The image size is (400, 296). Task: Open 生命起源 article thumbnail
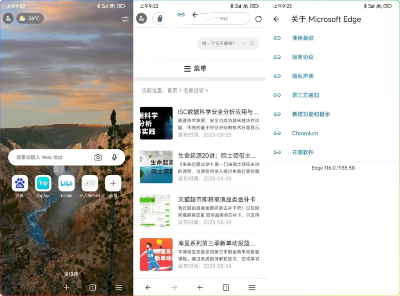coord(156,167)
